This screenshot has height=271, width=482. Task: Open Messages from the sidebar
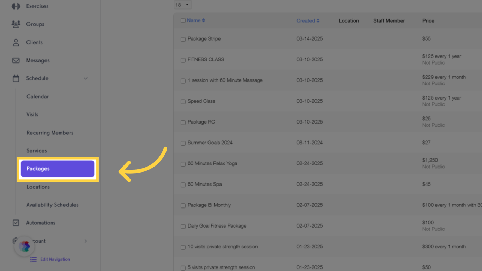tap(38, 60)
